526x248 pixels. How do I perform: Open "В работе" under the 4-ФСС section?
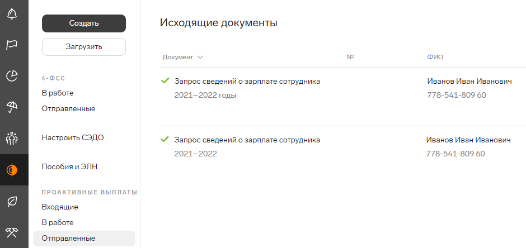[x=58, y=93]
